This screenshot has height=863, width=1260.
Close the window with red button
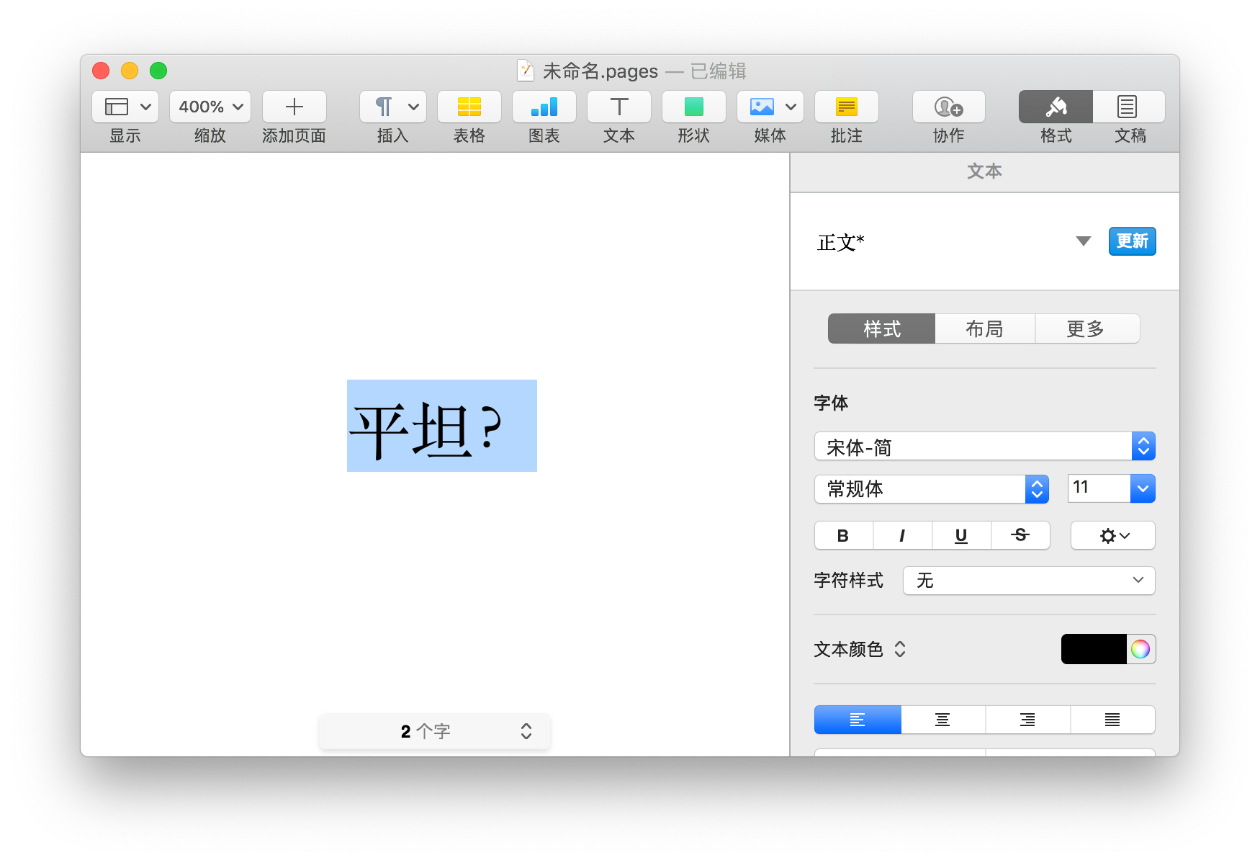tap(101, 71)
